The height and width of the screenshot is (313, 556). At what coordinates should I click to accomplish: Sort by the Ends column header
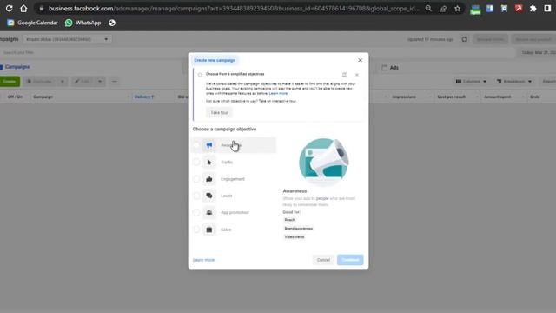pos(535,97)
